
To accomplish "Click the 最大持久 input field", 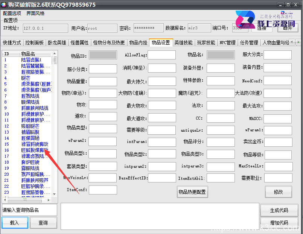I will [162, 81].
